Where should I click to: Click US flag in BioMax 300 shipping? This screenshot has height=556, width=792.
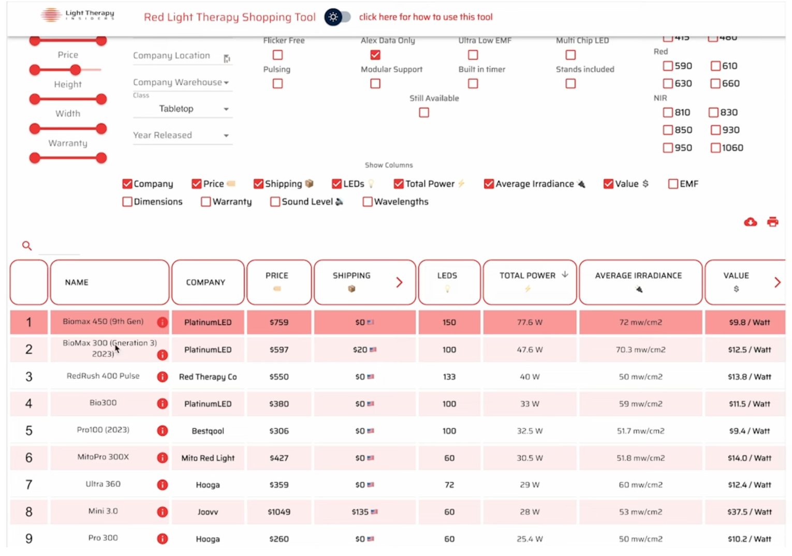coord(373,350)
